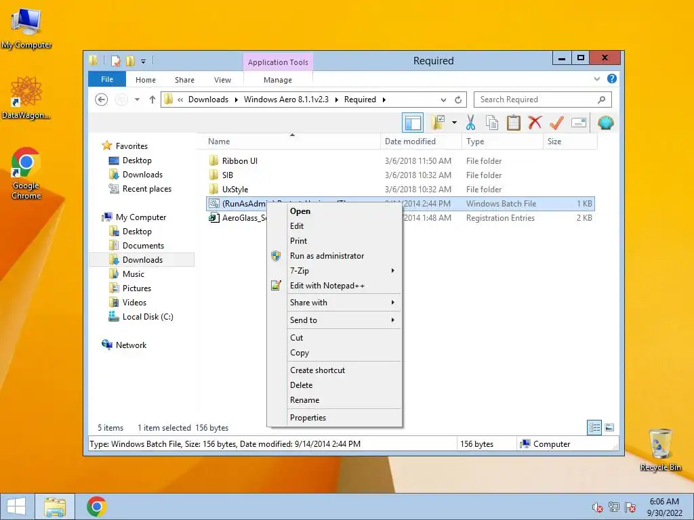
Task: Switch to the Share ribbon tab
Action: 184,80
